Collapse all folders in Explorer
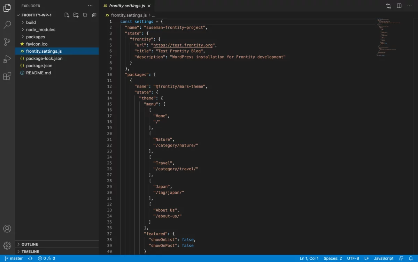This screenshot has height=262, width=418. tap(94, 15)
